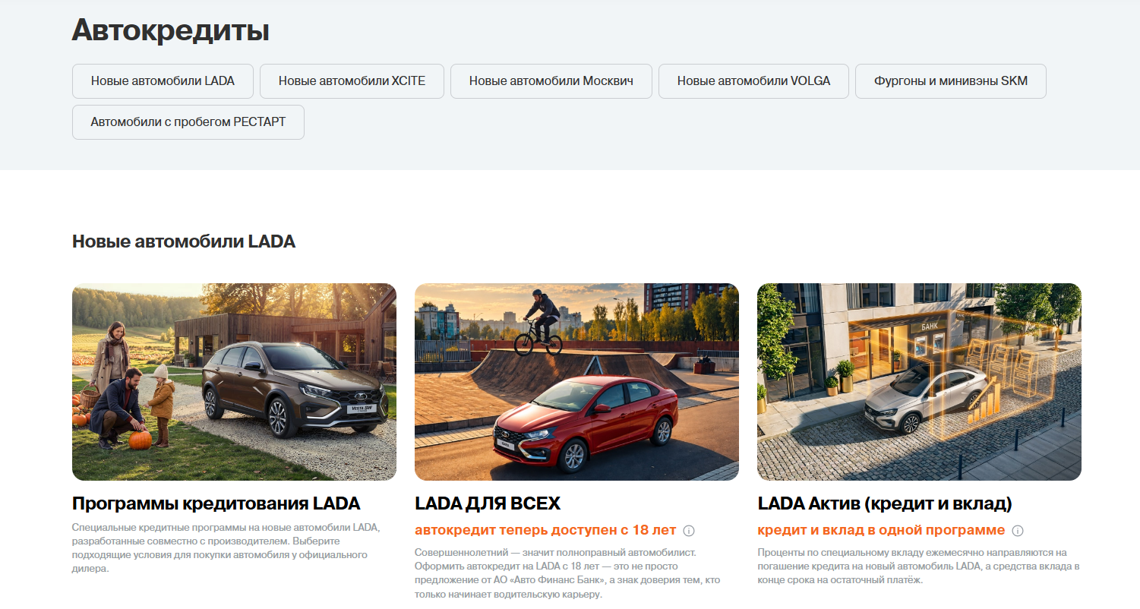The width and height of the screenshot is (1140, 609).
Task: Click orange text кредит и вклад в одной программе
Action: click(x=881, y=530)
